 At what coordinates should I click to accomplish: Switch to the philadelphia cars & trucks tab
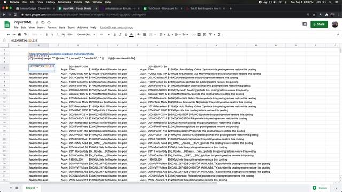[120, 9]
